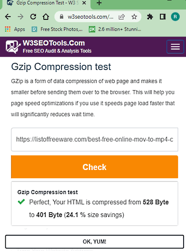Viewport: 186px width, 251px height.
Task: Open the 2.6 million+ Stunning bookmark
Action: click(115, 29)
